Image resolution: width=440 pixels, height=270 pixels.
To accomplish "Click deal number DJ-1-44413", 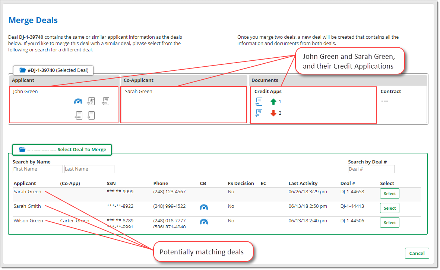I will pyautogui.click(x=352, y=206).
